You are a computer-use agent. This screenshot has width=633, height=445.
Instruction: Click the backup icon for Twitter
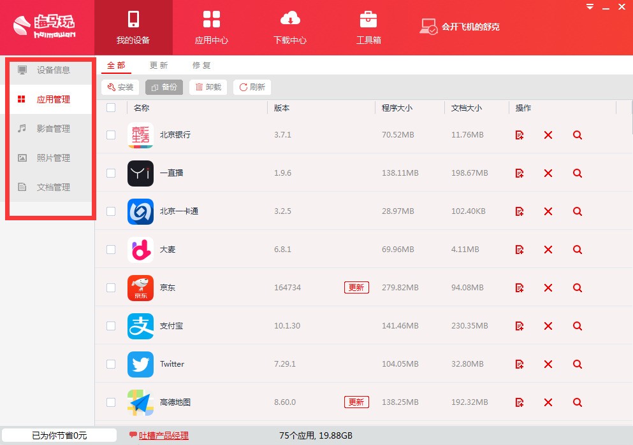tap(520, 364)
